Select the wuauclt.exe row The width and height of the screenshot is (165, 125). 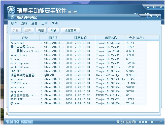click(x=78, y=55)
